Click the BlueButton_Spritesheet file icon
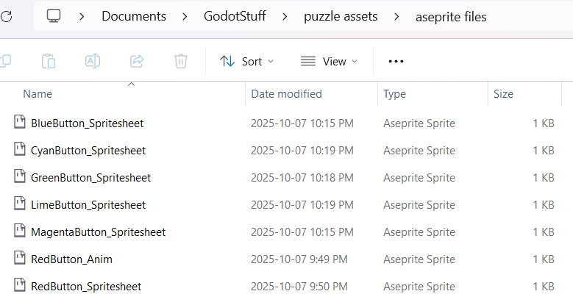 (20, 123)
